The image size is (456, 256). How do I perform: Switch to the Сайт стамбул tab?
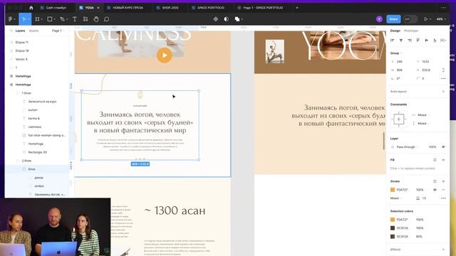click(56, 8)
